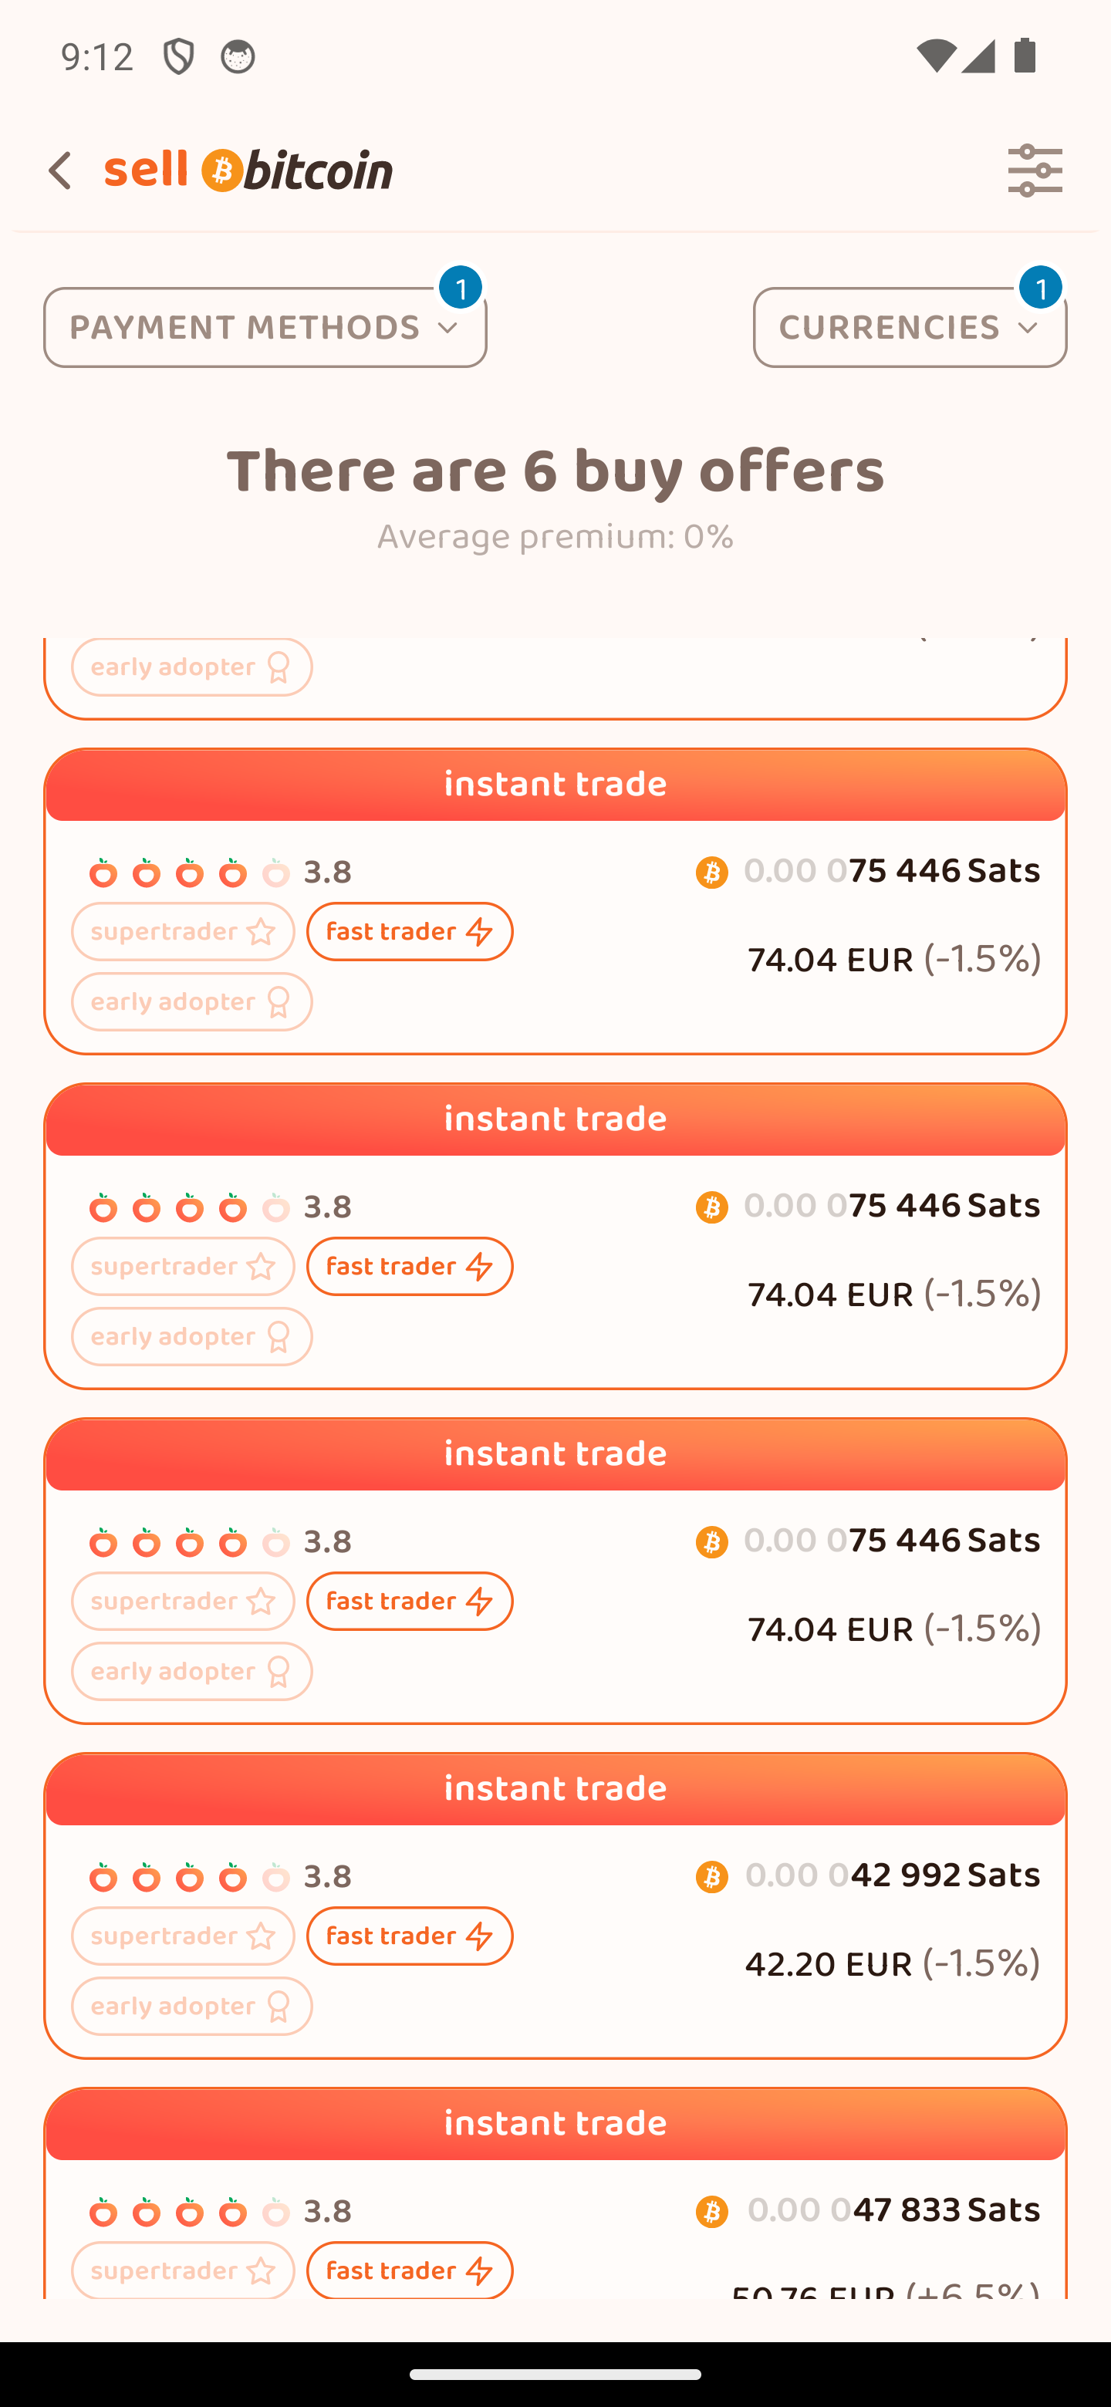Open the filter sliders icon
Image resolution: width=1111 pixels, height=2407 pixels.
point(1035,171)
